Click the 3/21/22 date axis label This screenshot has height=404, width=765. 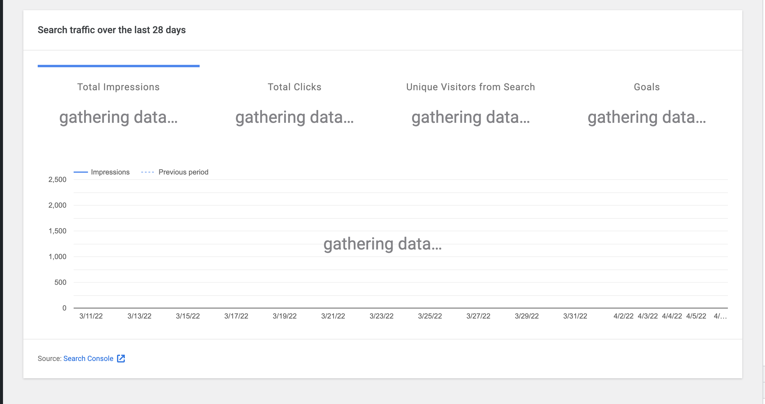[333, 316]
